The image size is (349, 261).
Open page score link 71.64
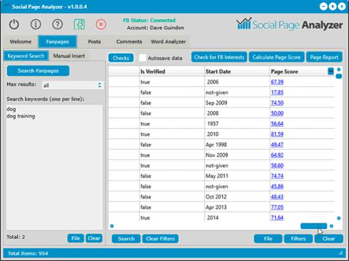(277, 218)
